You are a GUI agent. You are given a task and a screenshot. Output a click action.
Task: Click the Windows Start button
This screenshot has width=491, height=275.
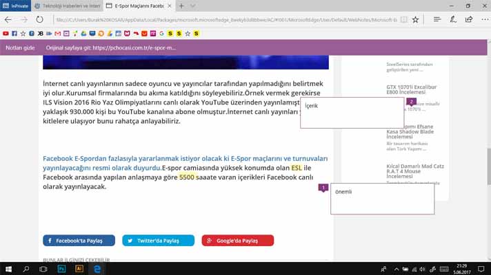(x=8, y=269)
